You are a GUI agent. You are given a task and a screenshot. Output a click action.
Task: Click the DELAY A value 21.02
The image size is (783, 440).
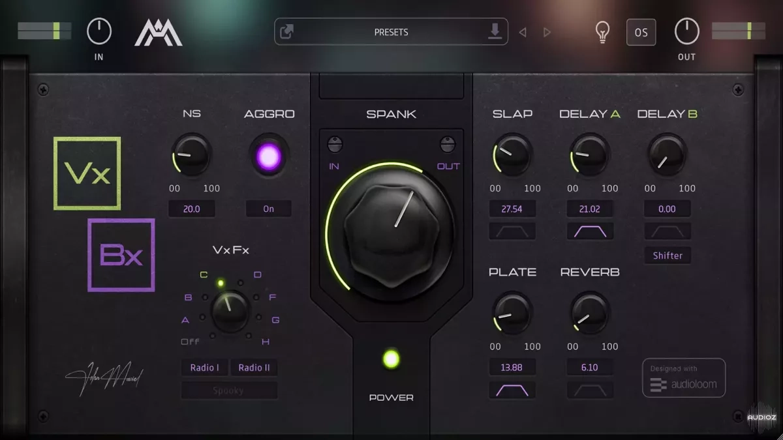tap(590, 209)
